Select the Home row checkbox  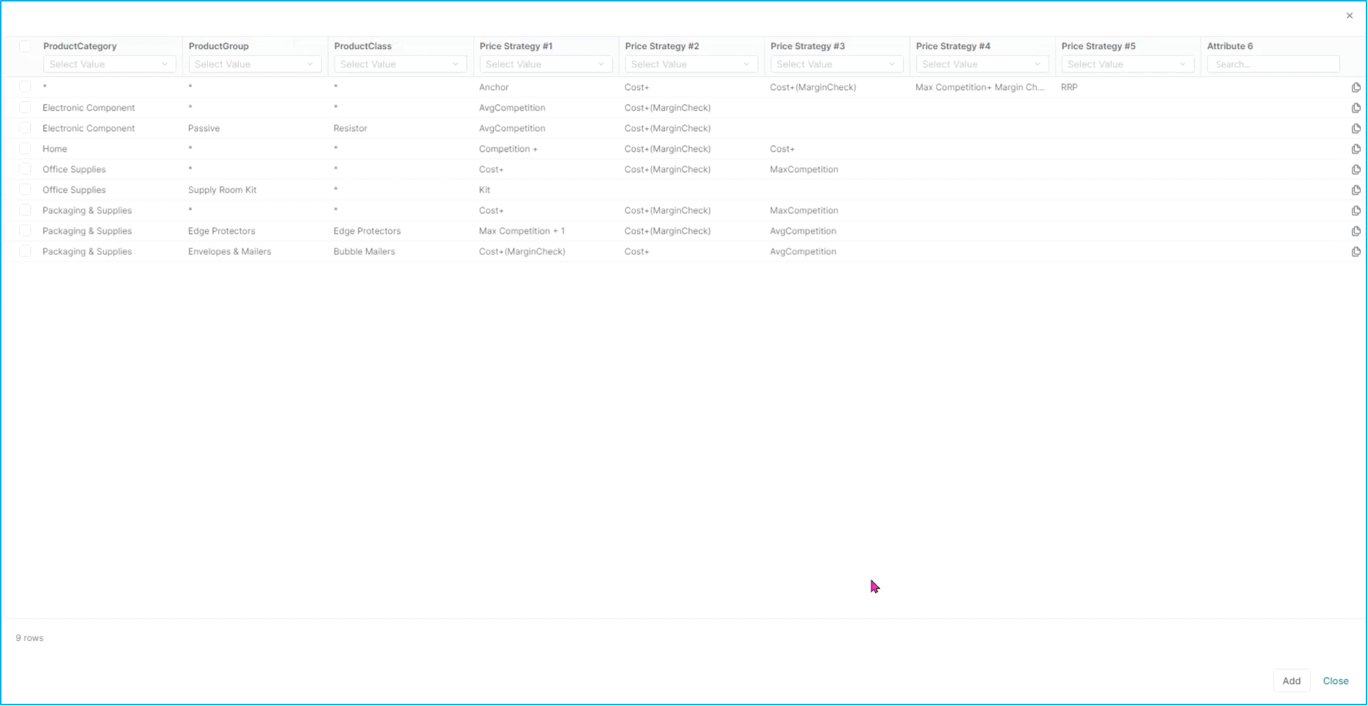(x=25, y=149)
